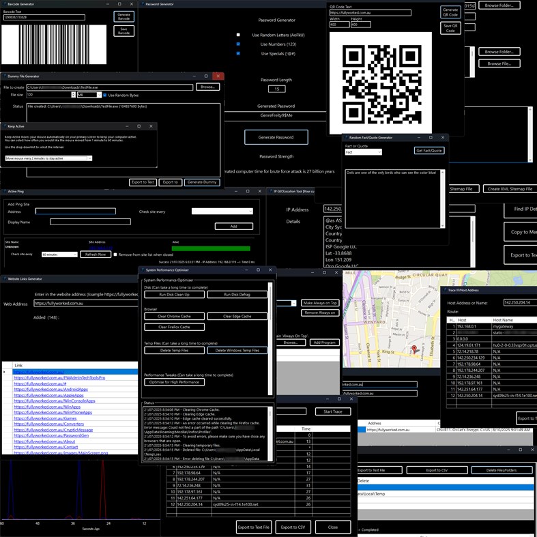The height and width of the screenshot is (537, 537).
Task: Click Host Address or Name field in Trace window
Action: (520, 302)
